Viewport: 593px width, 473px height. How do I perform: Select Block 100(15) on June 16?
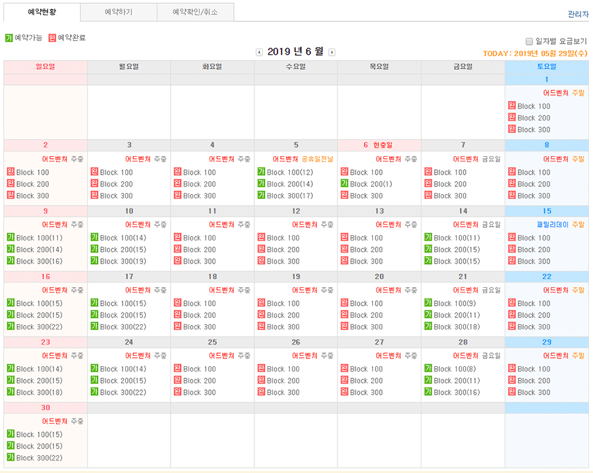pyautogui.click(x=40, y=303)
